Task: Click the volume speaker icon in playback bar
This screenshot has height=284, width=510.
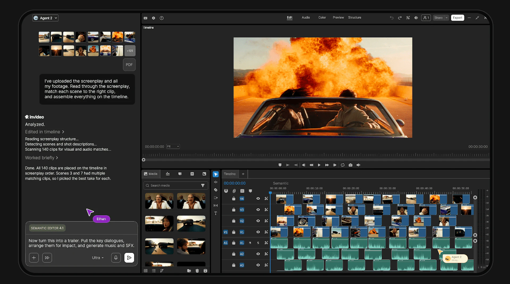Action: click(x=358, y=165)
